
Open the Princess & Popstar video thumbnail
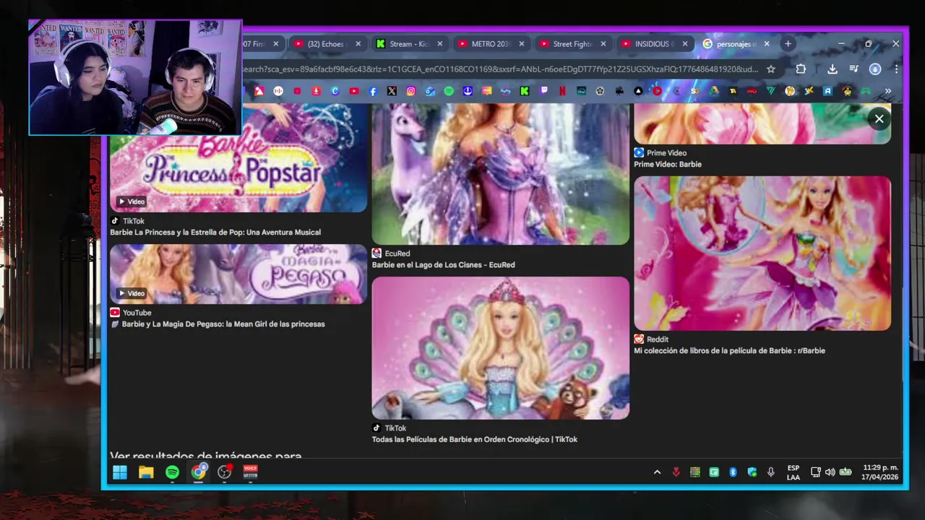point(238,157)
